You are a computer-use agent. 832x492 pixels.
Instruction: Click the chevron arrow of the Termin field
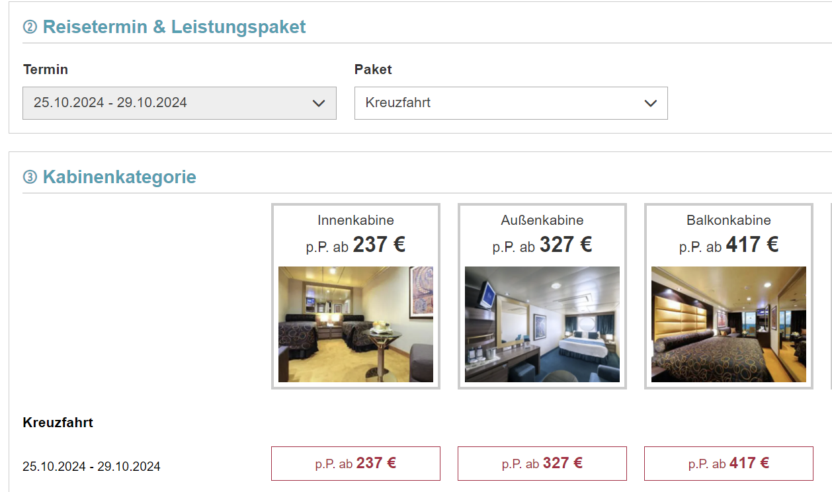(318, 103)
